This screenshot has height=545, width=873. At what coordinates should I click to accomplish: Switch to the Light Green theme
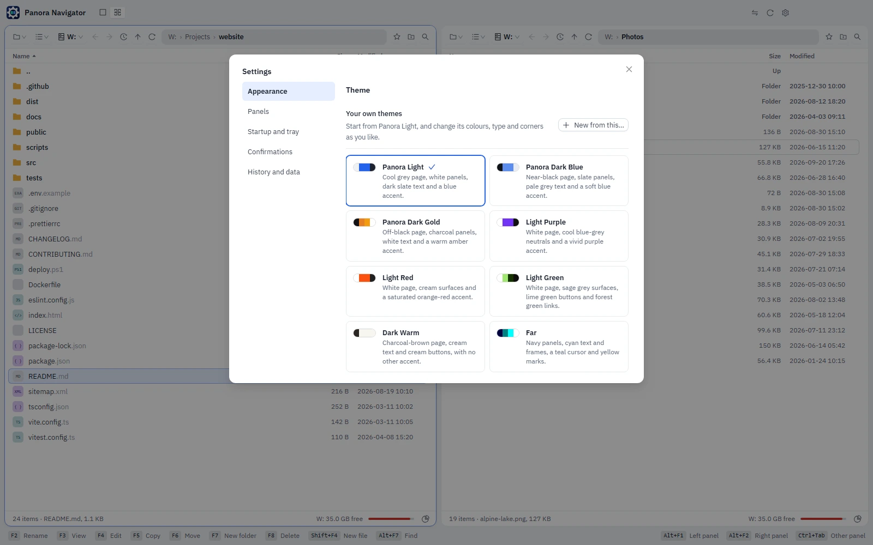[559, 291]
